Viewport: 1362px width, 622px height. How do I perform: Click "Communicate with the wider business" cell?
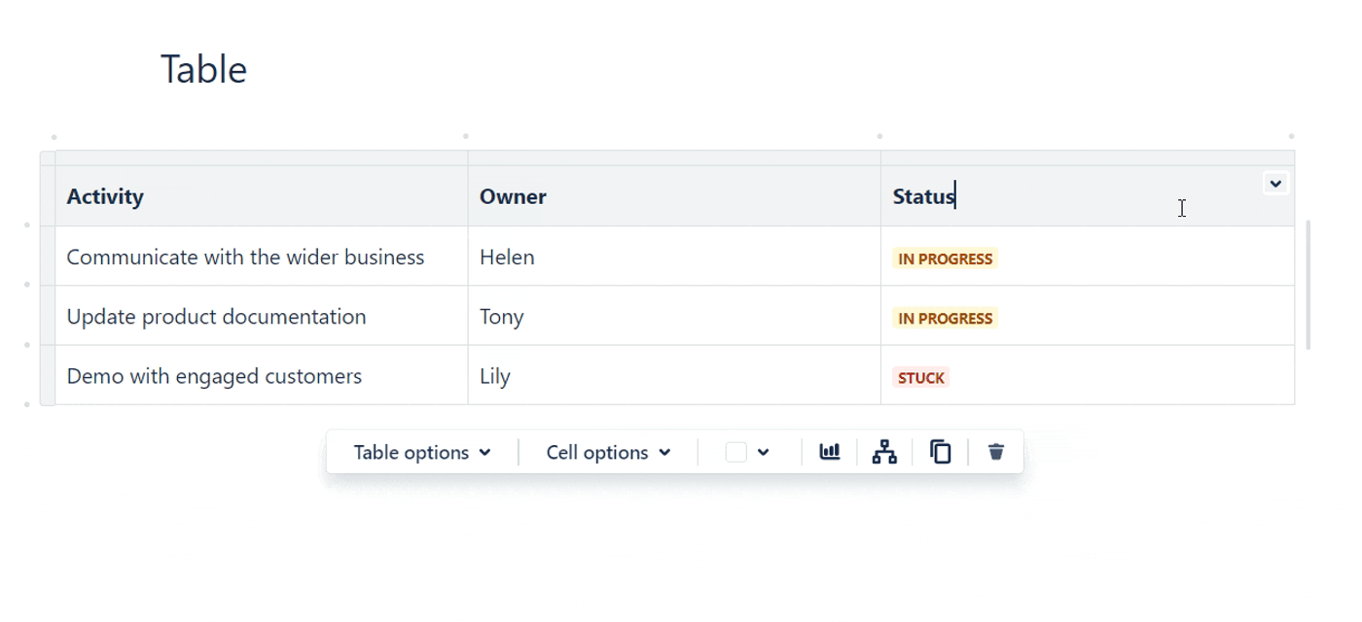(x=262, y=257)
